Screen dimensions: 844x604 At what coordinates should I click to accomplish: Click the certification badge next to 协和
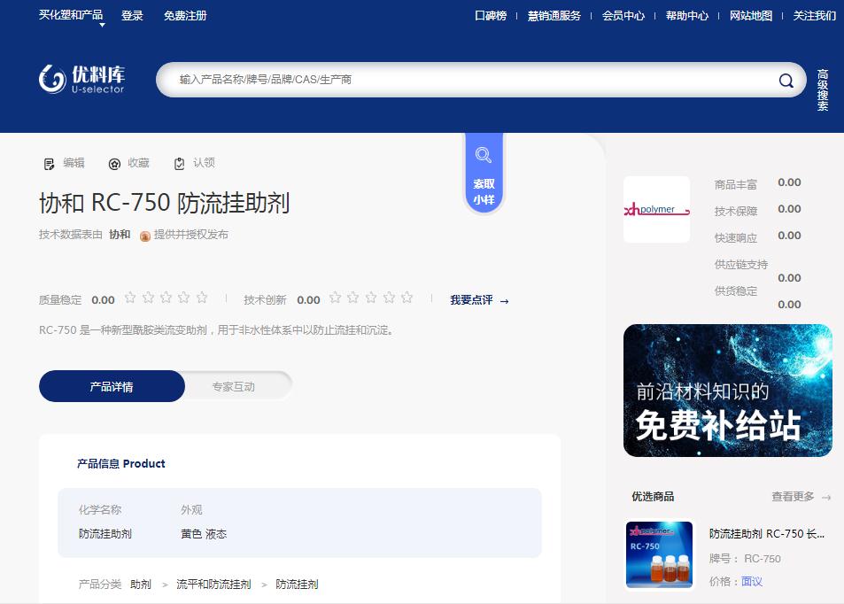point(144,236)
